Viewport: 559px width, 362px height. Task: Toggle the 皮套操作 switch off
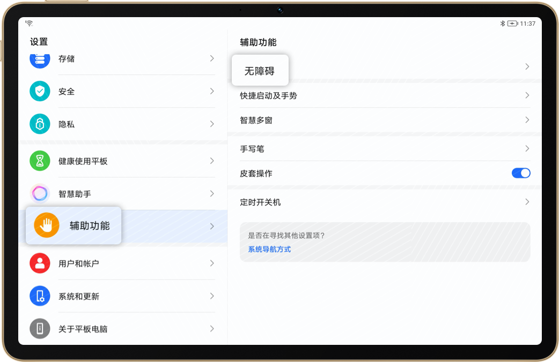pyautogui.click(x=521, y=174)
